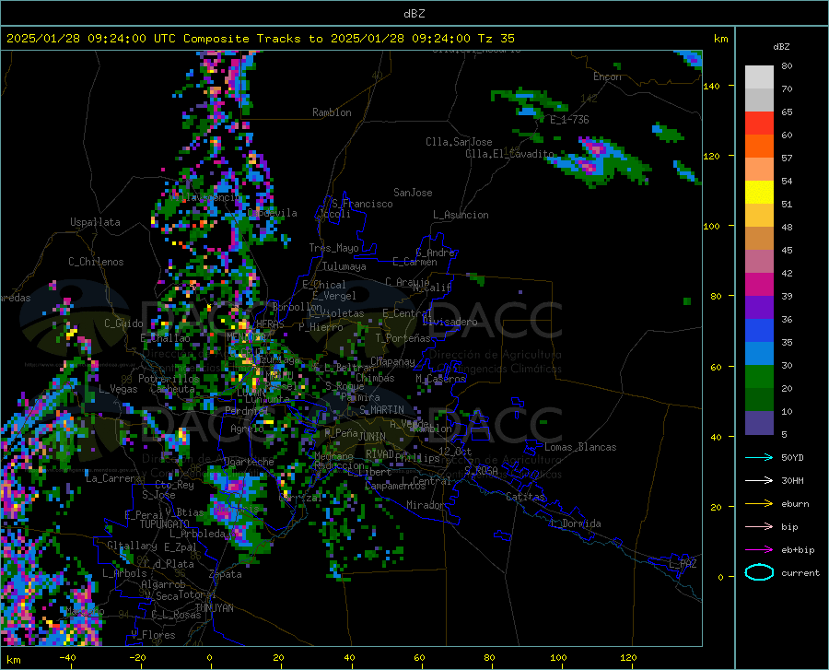This screenshot has height=670, width=829.
Task: Click the M_Caseros map label
Action: coord(440,379)
